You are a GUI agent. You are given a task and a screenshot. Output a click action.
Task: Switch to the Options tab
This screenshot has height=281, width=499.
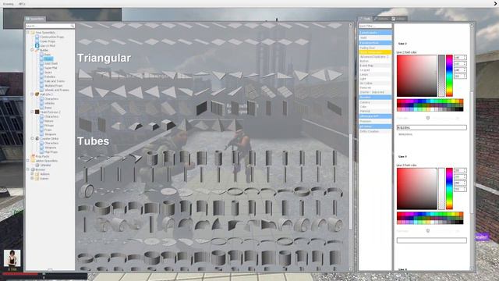click(x=381, y=19)
